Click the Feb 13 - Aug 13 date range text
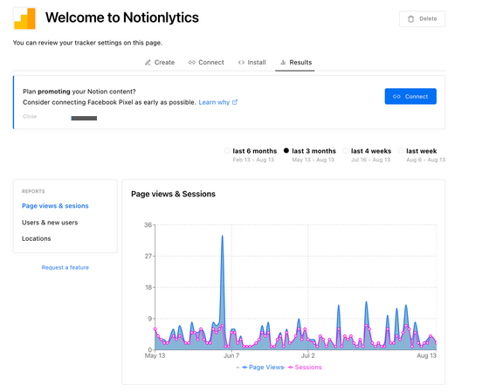 tap(253, 160)
